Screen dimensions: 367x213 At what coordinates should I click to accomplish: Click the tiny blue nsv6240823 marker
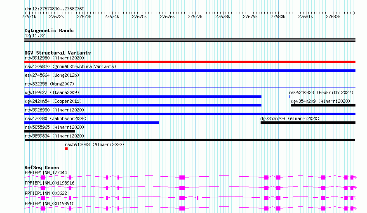pyautogui.click(x=290, y=97)
